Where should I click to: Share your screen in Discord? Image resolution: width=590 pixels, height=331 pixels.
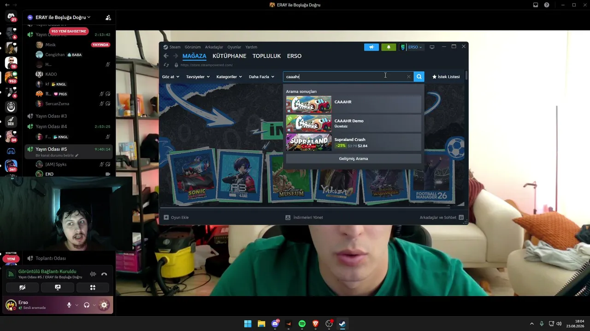(x=58, y=287)
